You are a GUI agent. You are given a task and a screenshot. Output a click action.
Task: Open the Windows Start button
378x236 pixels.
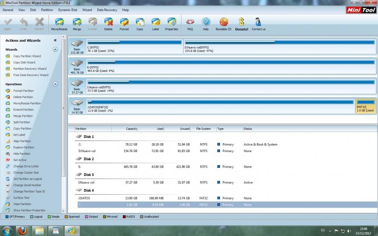click(x=7, y=231)
